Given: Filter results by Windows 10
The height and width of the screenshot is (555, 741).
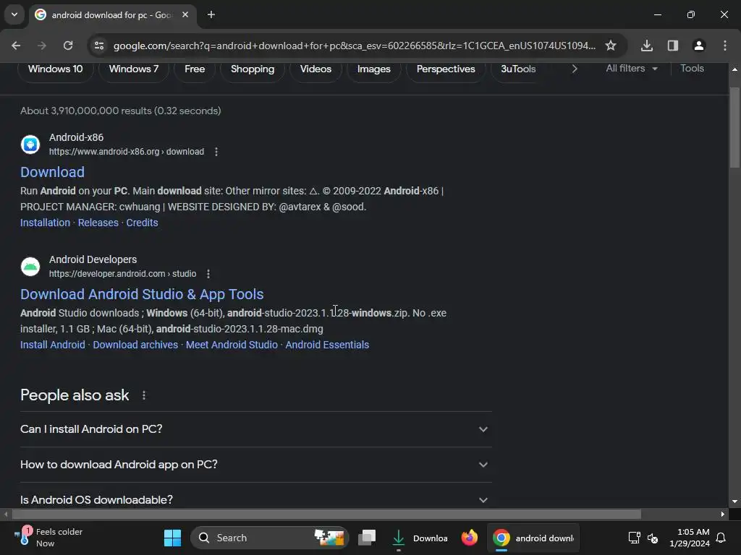Looking at the screenshot, I should pos(55,69).
